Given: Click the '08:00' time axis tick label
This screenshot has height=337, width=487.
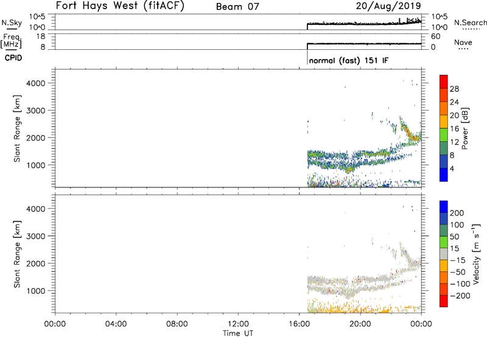Looking at the screenshot, I should [177, 324].
